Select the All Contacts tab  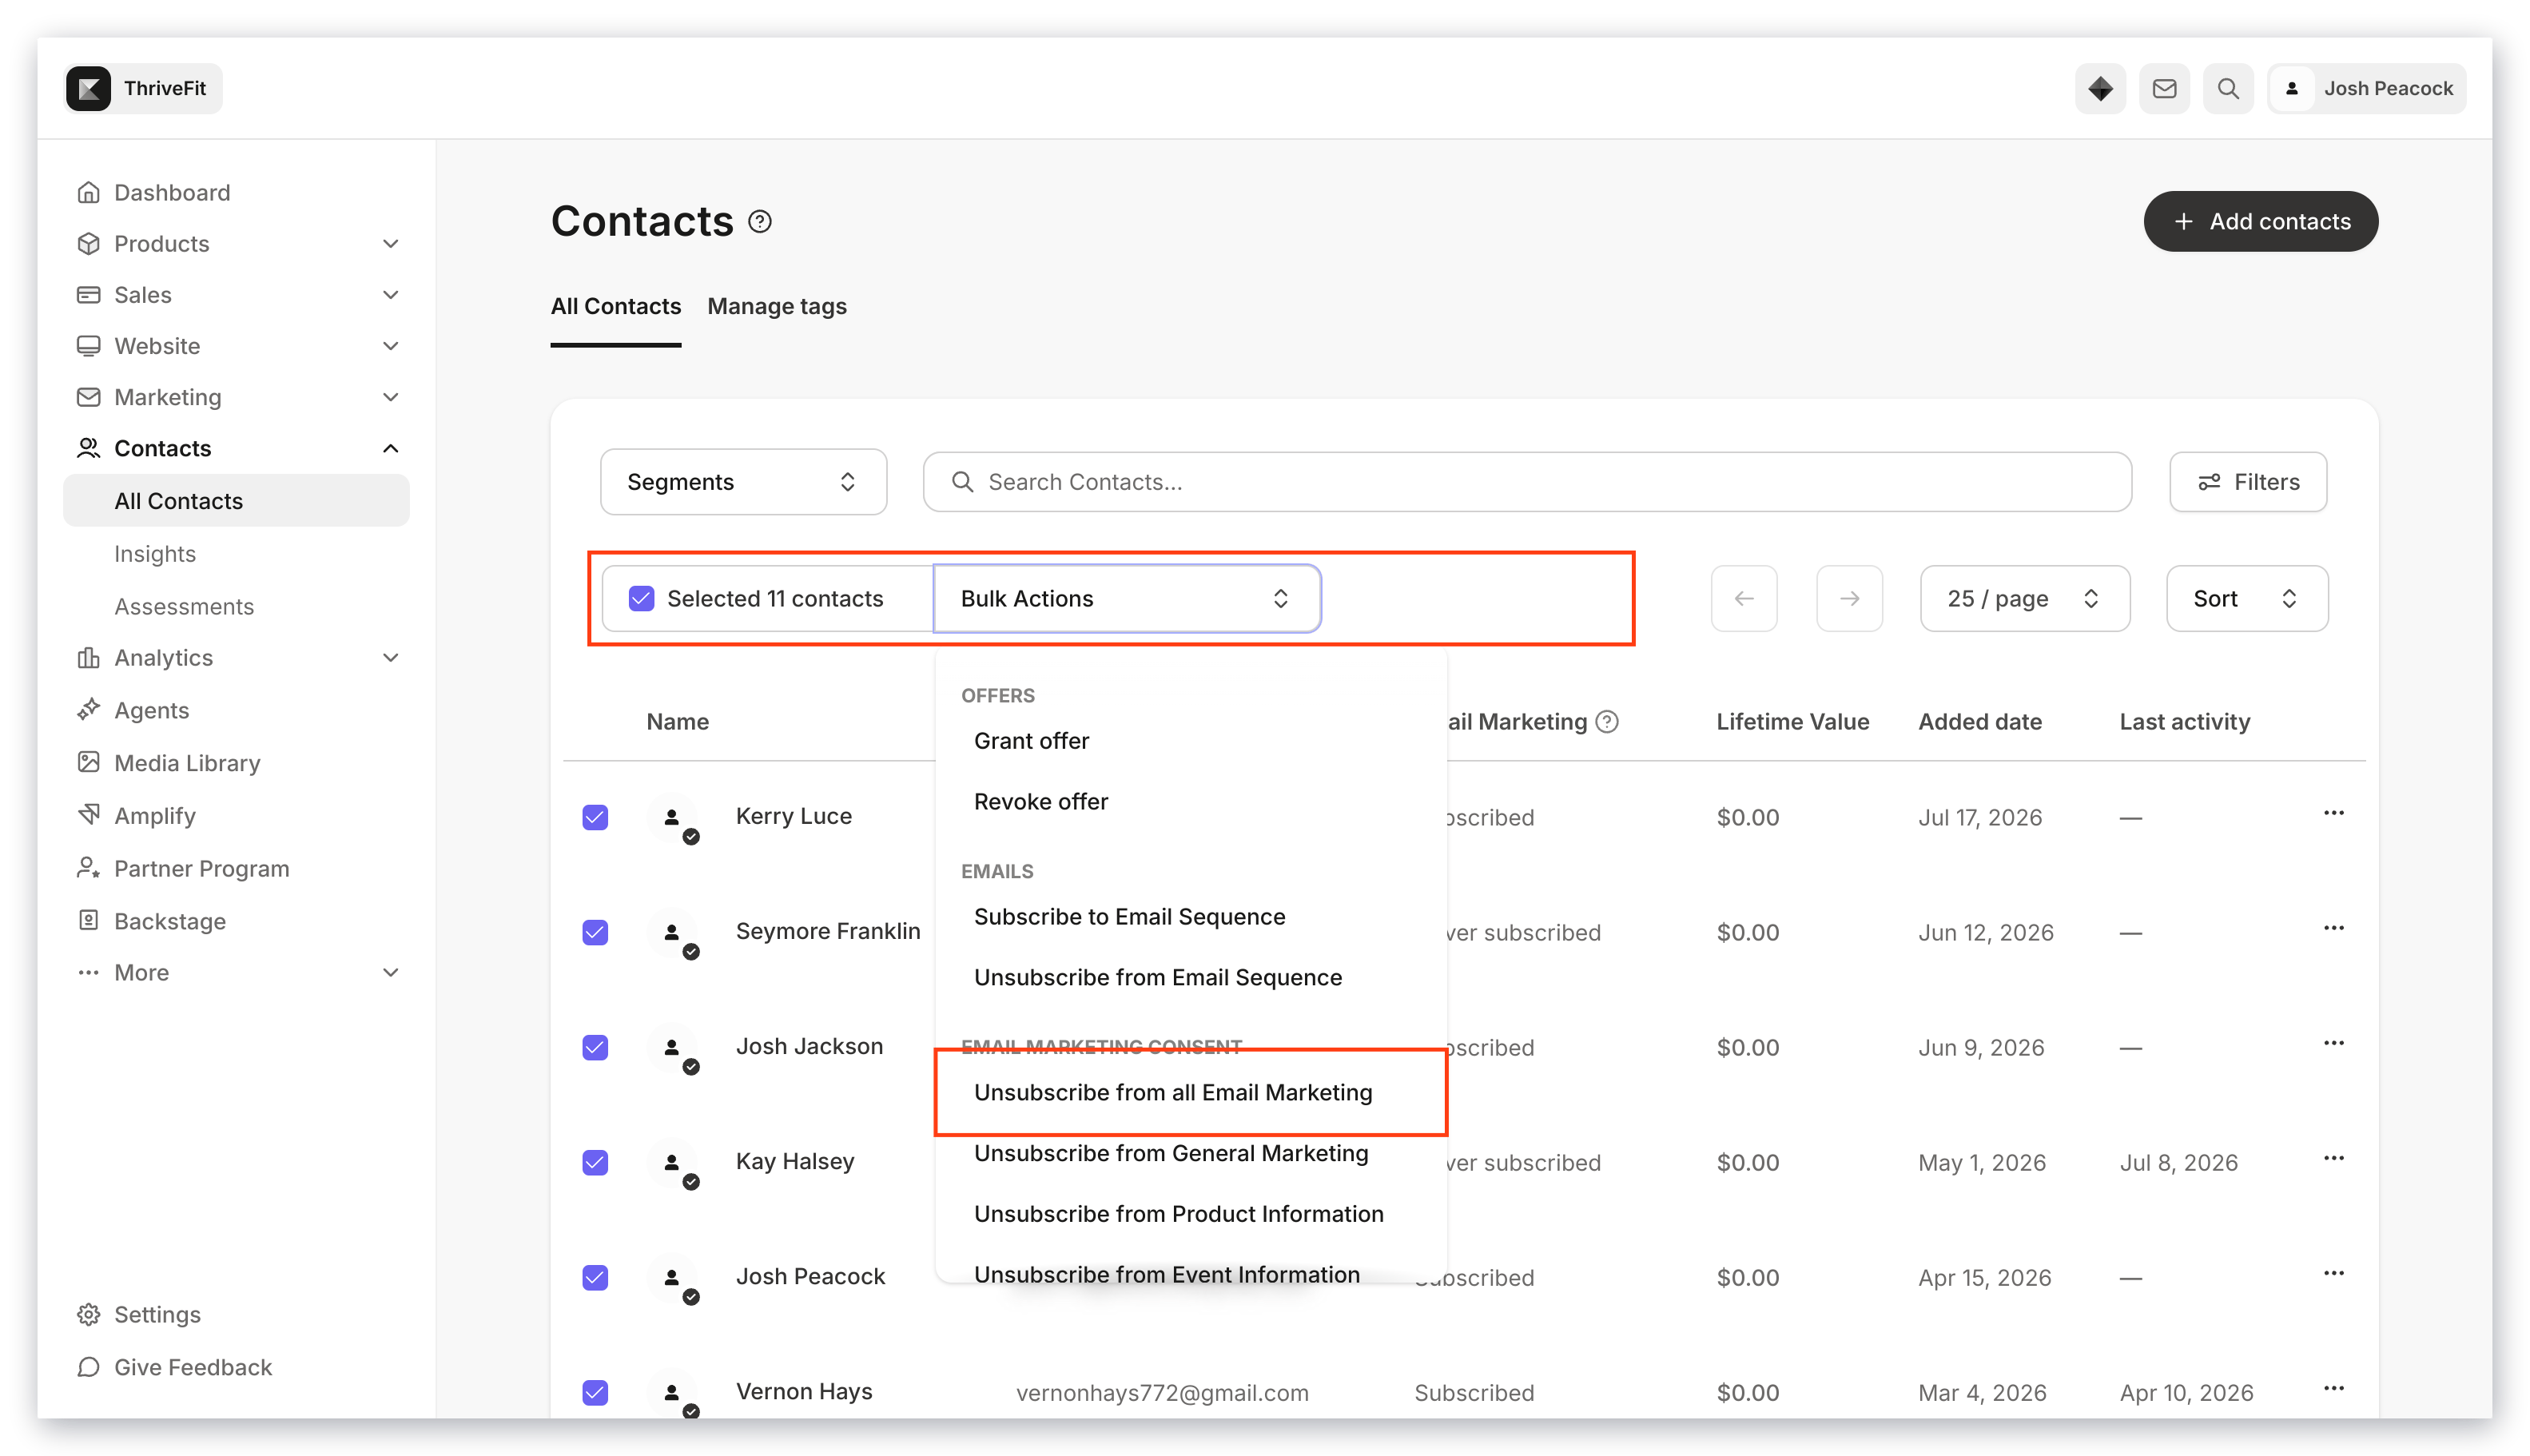pos(615,306)
